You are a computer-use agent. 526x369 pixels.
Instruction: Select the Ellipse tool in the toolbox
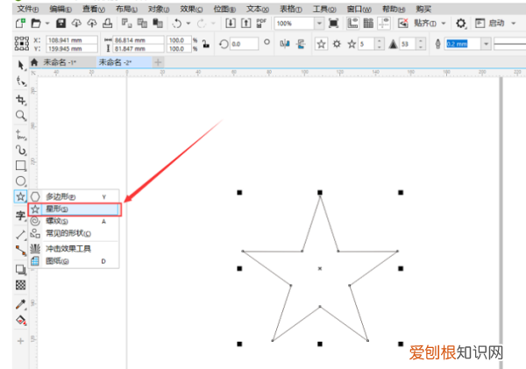pyautogui.click(x=20, y=181)
